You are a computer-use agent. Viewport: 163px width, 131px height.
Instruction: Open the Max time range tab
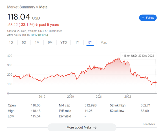(x=103, y=43)
